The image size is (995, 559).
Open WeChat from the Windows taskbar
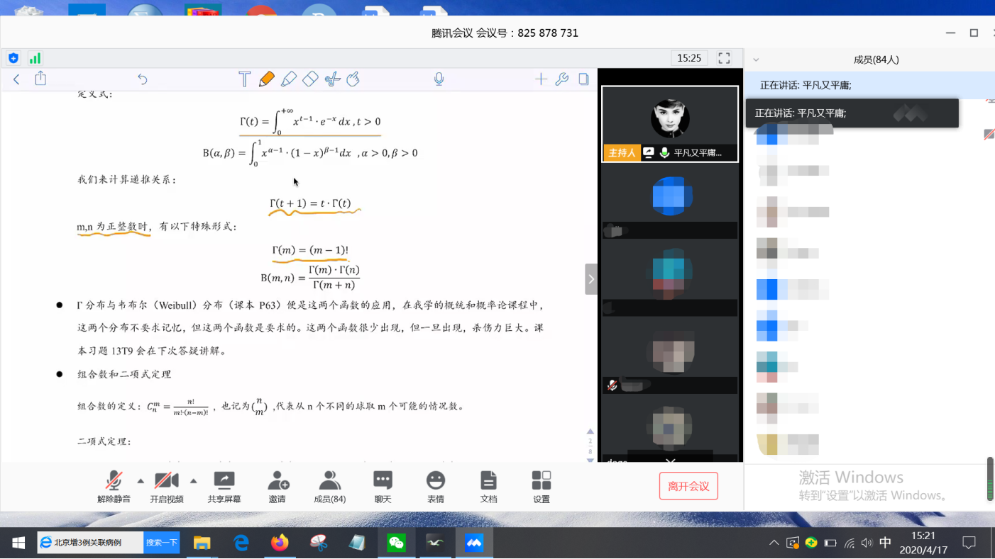pyautogui.click(x=396, y=543)
